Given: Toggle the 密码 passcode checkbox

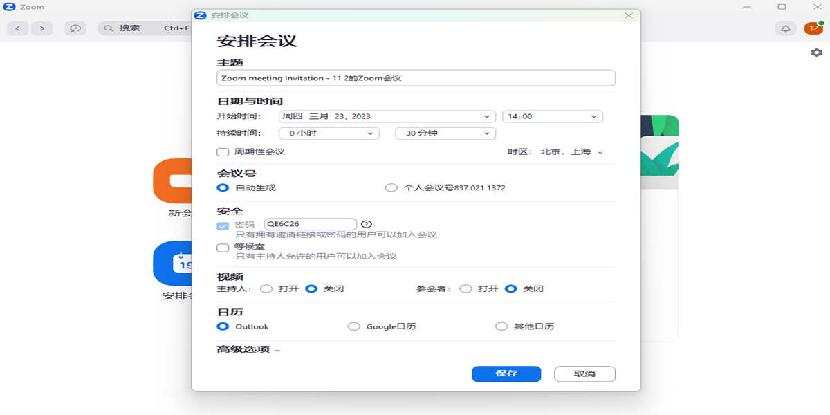Looking at the screenshot, I should [223, 225].
